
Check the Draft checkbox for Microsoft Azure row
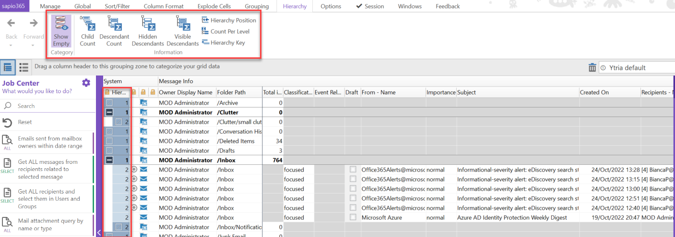(x=353, y=217)
